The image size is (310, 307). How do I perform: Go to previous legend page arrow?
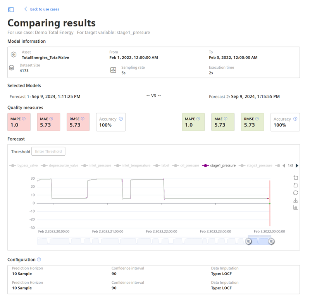(284, 166)
